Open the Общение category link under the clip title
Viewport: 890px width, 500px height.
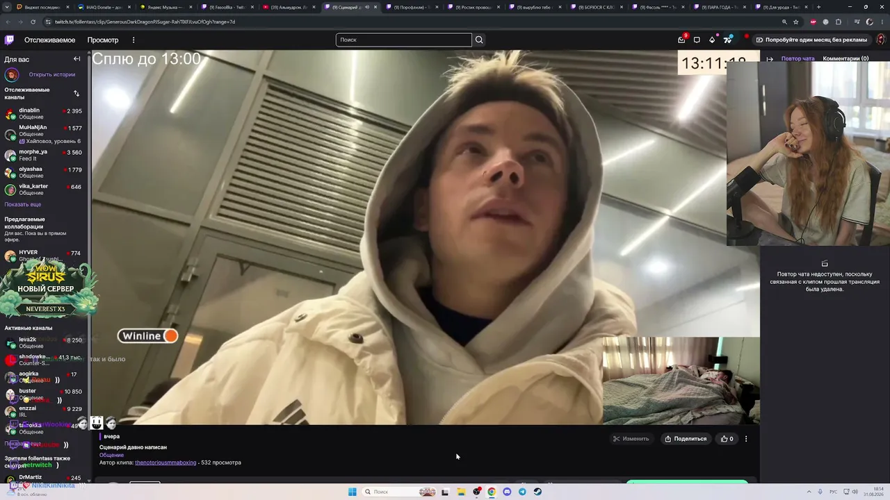(x=111, y=455)
